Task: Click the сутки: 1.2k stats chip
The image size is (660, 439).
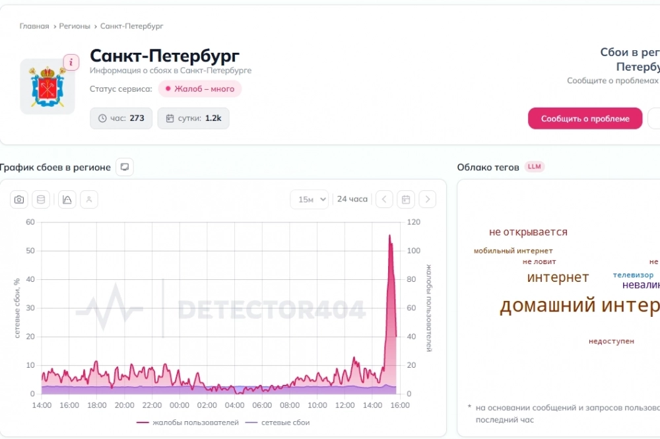Action: (x=193, y=118)
